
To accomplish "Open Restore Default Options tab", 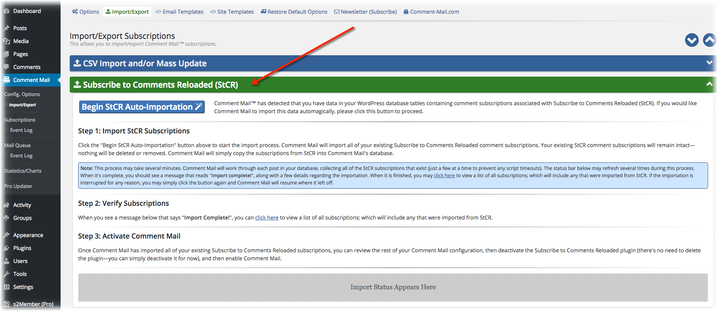I will point(294,12).
